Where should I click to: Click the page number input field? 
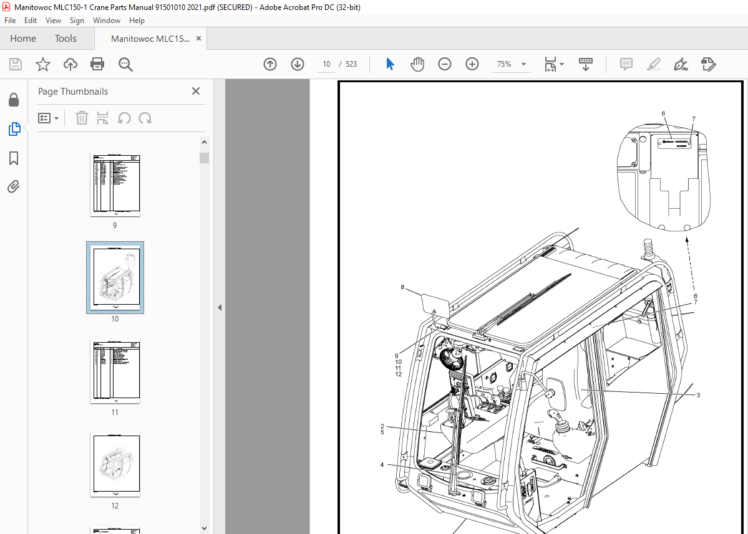point(326,64)
